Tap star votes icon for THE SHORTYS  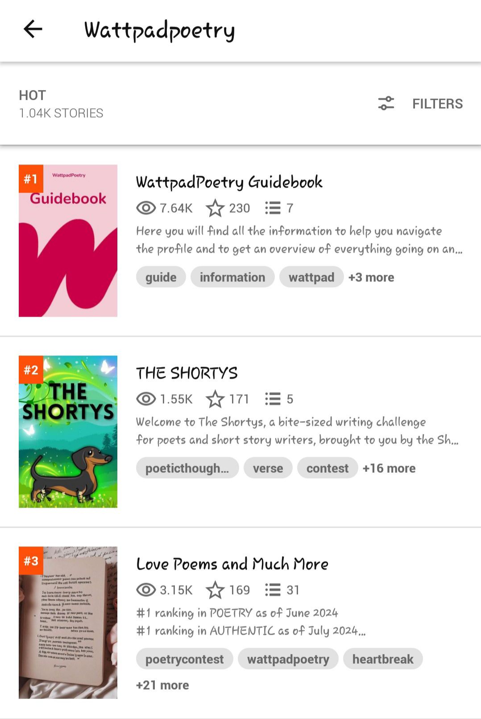click(215, 399)
